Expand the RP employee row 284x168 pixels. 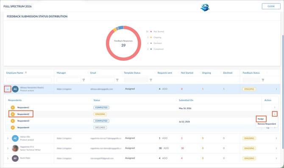[8, 158]
